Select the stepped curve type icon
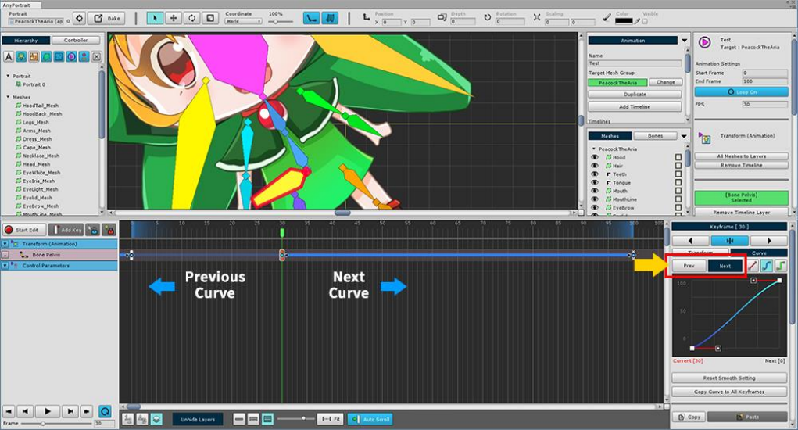 [780, 266]
